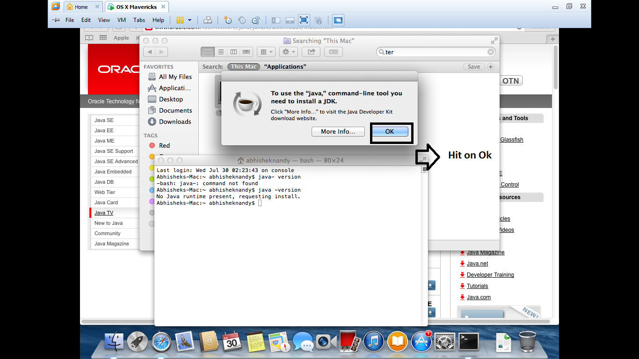Open the VMware VM menu
The image size is (639, 359).
tap(122, 20)
